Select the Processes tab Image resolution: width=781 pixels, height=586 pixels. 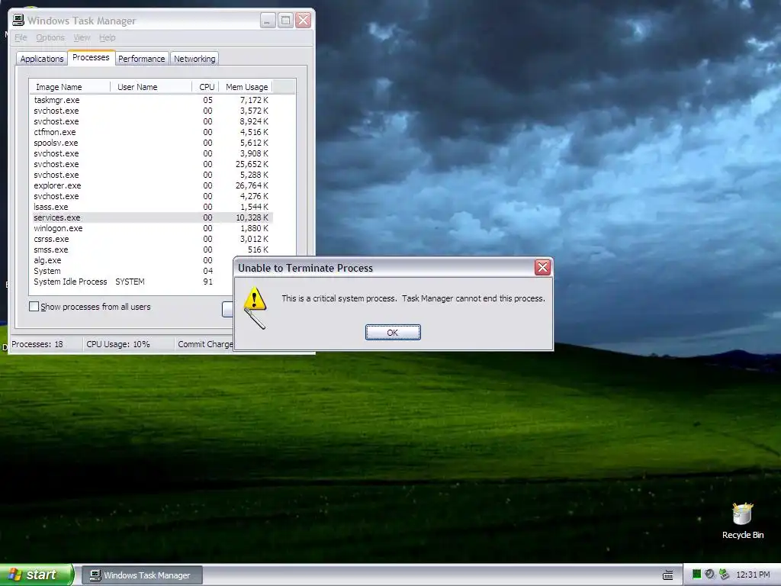pos(91,57)
